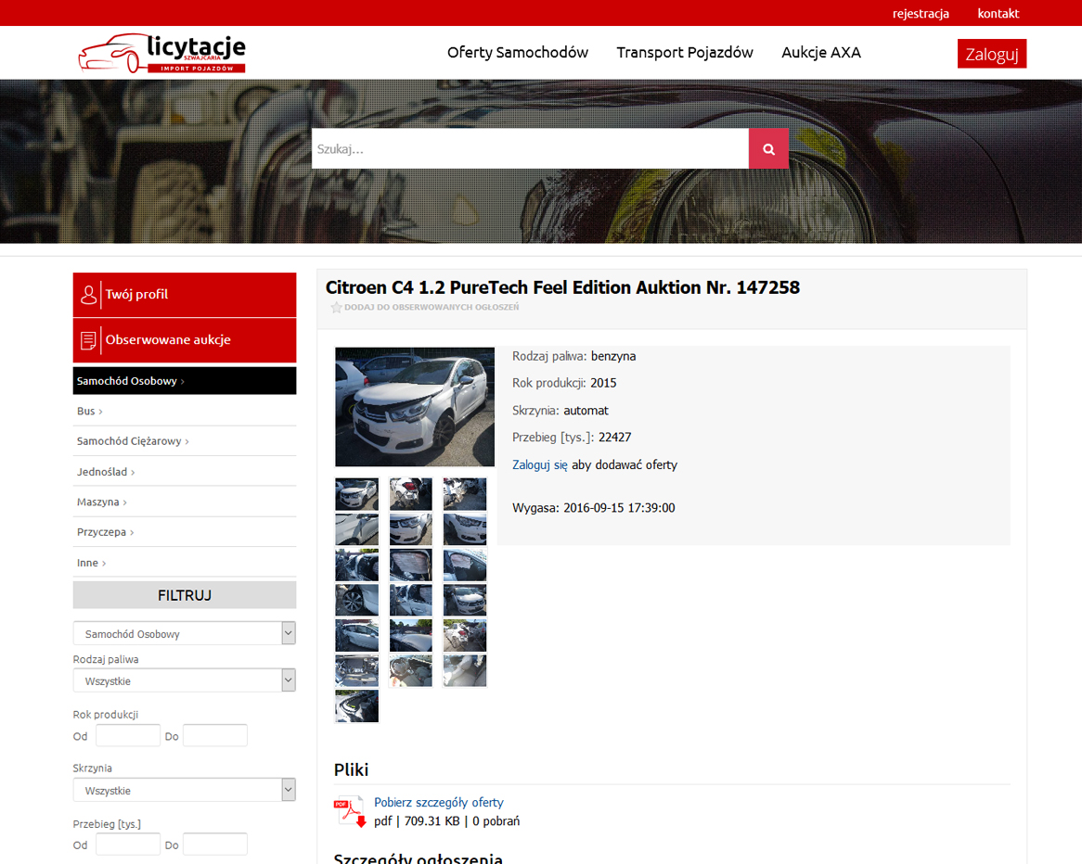The width and height of the screenshot is (1082, 864).
Task: Open Oferty Samochodów menu
Action: coord(518,53)
